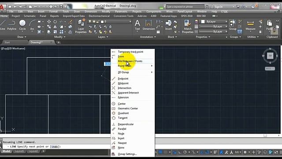Image resolution: width=282 pixels, height=159 pixels.
Task: Toggle the grid display in status bar
Action: 160,152
